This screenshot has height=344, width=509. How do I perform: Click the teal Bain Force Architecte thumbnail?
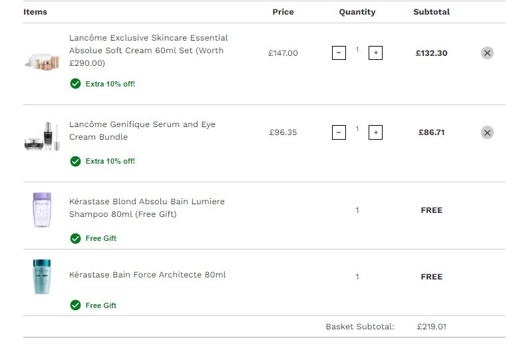[42, 277]
